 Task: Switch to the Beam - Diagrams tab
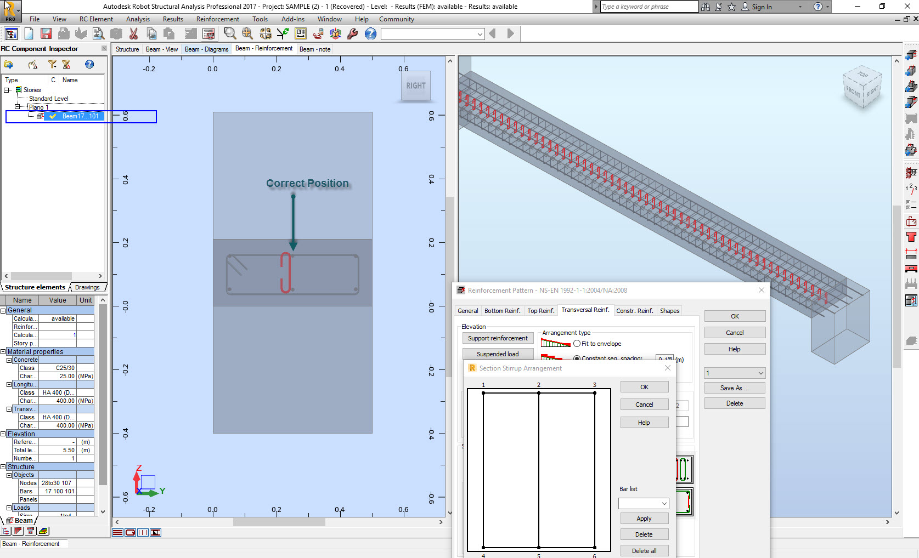[x=206, y=49]
